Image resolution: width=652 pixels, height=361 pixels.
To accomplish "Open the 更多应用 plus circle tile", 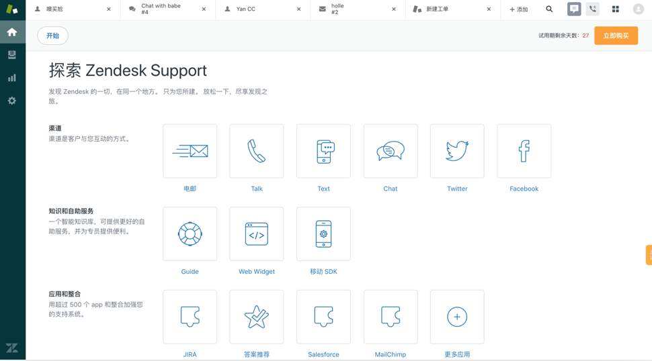I will [x=457, y=317].
